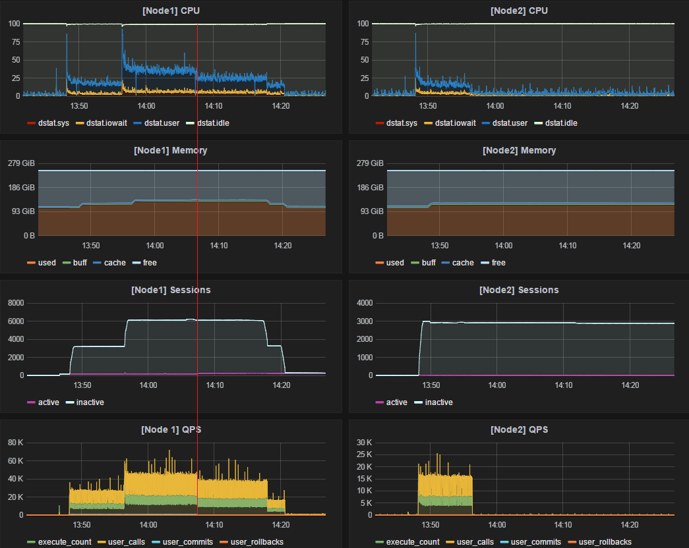This screenshot has width=689, height=548.
Task: Toggle free series in Node2 Memory legend
Action: (x=498, y=263)
